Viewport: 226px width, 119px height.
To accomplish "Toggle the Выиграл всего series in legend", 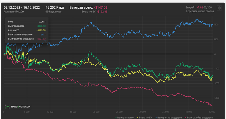I will 125,118.
